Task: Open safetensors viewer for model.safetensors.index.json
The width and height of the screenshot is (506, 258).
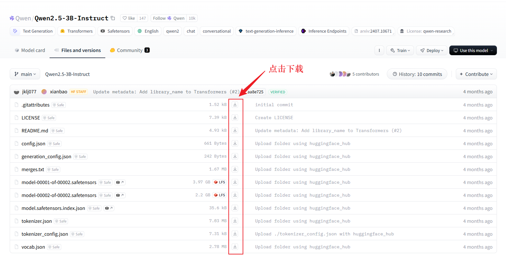Action: click(109, 208)
